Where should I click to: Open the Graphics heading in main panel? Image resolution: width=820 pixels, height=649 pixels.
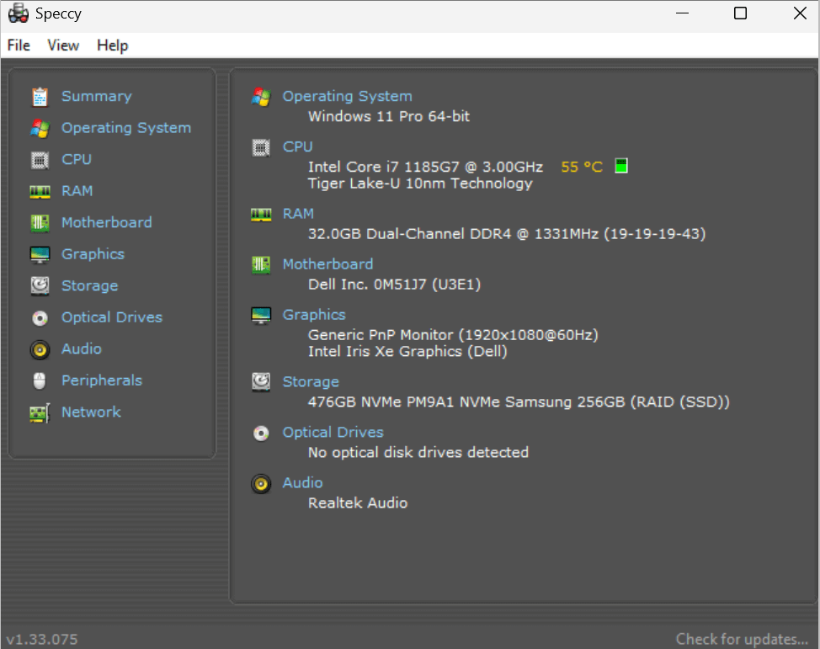point(314,315)
